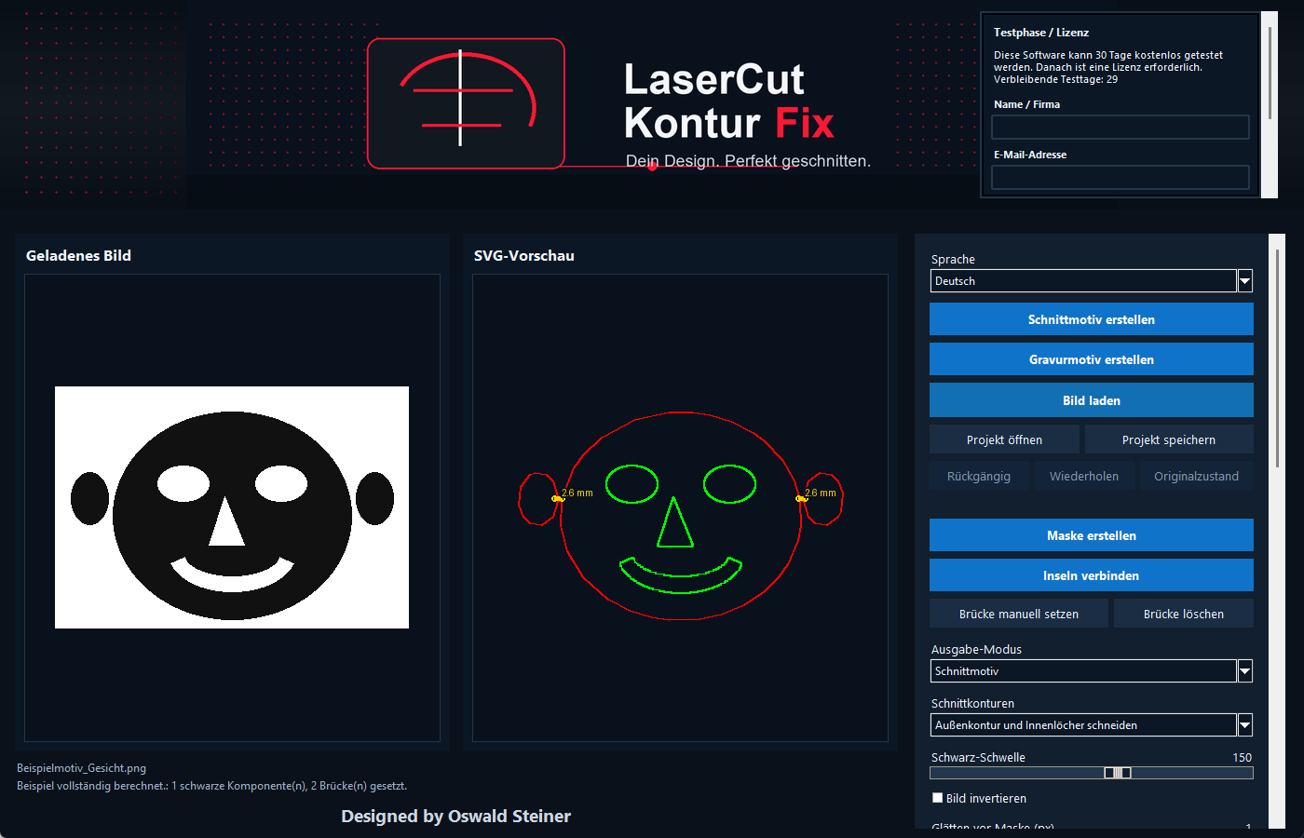
Task: Click the right bridge marker labeled 2.6 mm
Action: (801, 499)
